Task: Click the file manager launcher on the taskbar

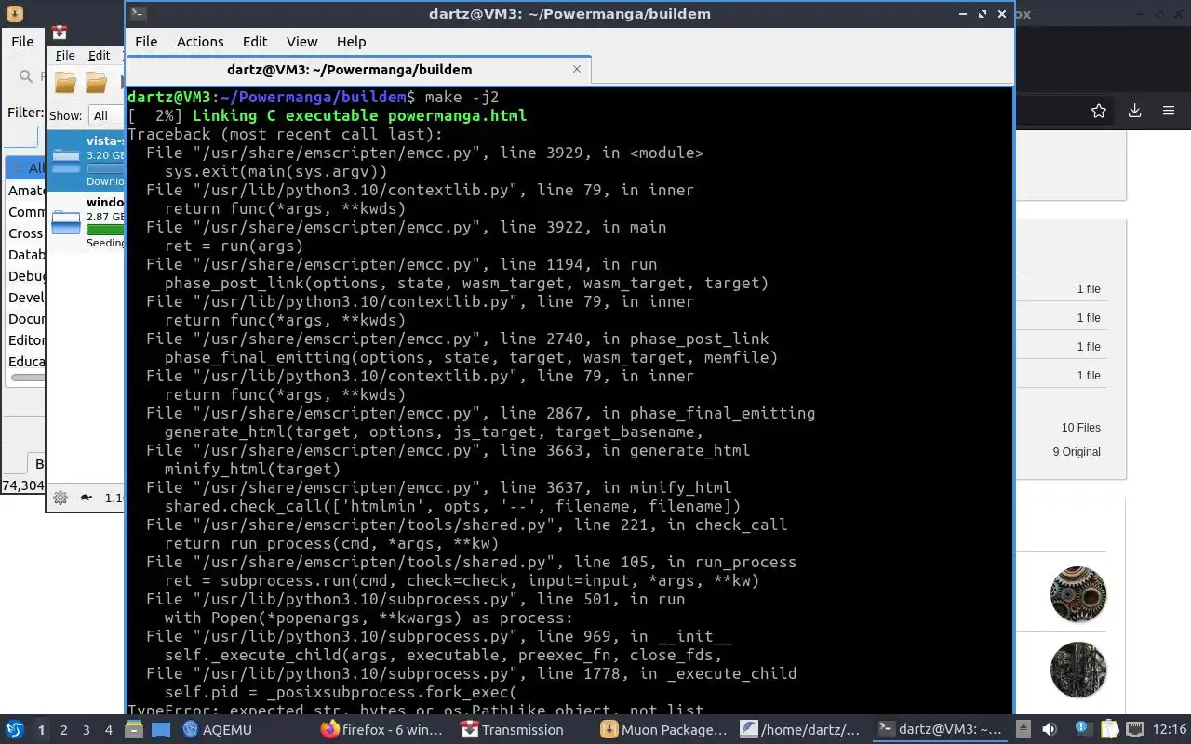Action: pos(136,730)
